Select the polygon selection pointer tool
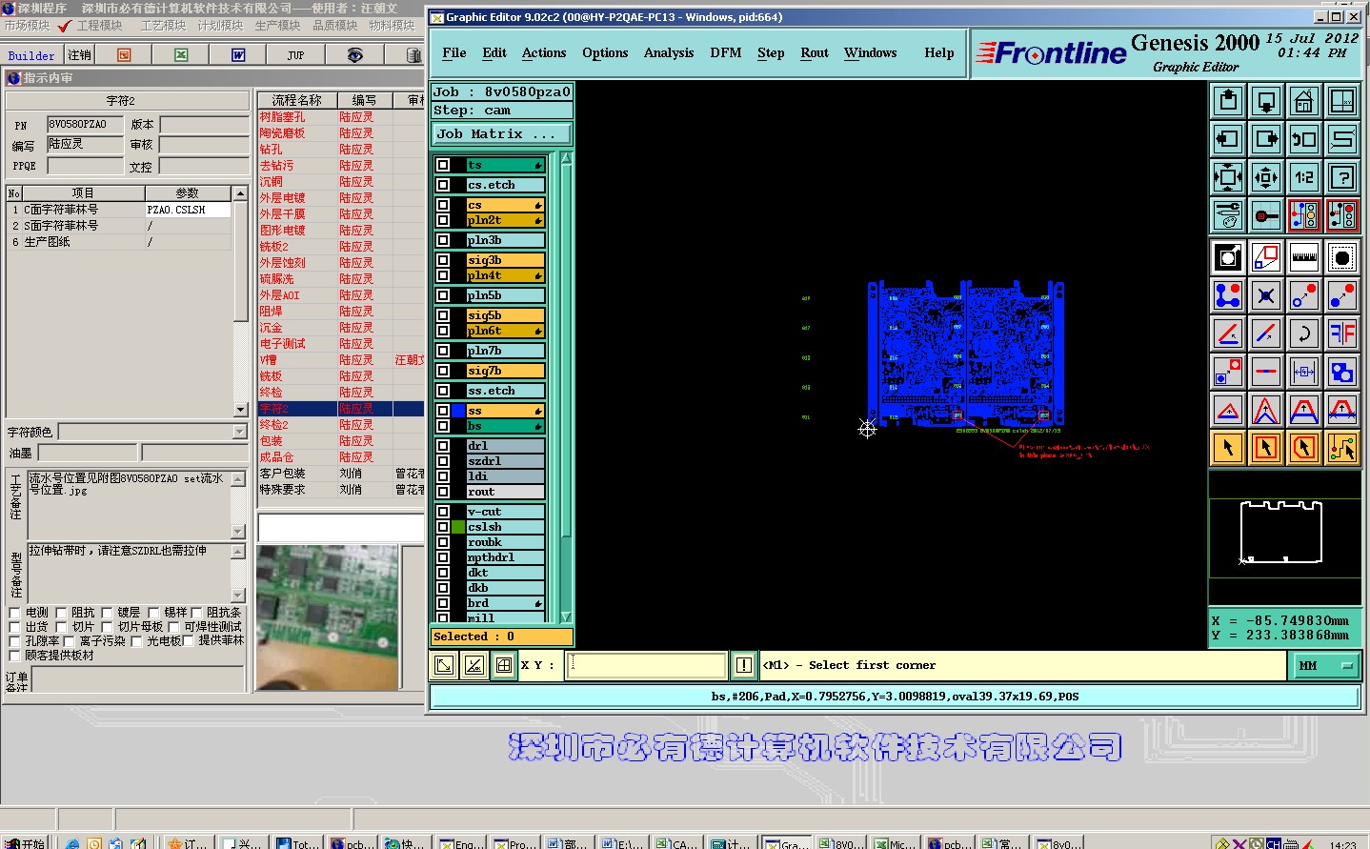The height and width of the screenshot is (849, 1370). (1304, 447)
